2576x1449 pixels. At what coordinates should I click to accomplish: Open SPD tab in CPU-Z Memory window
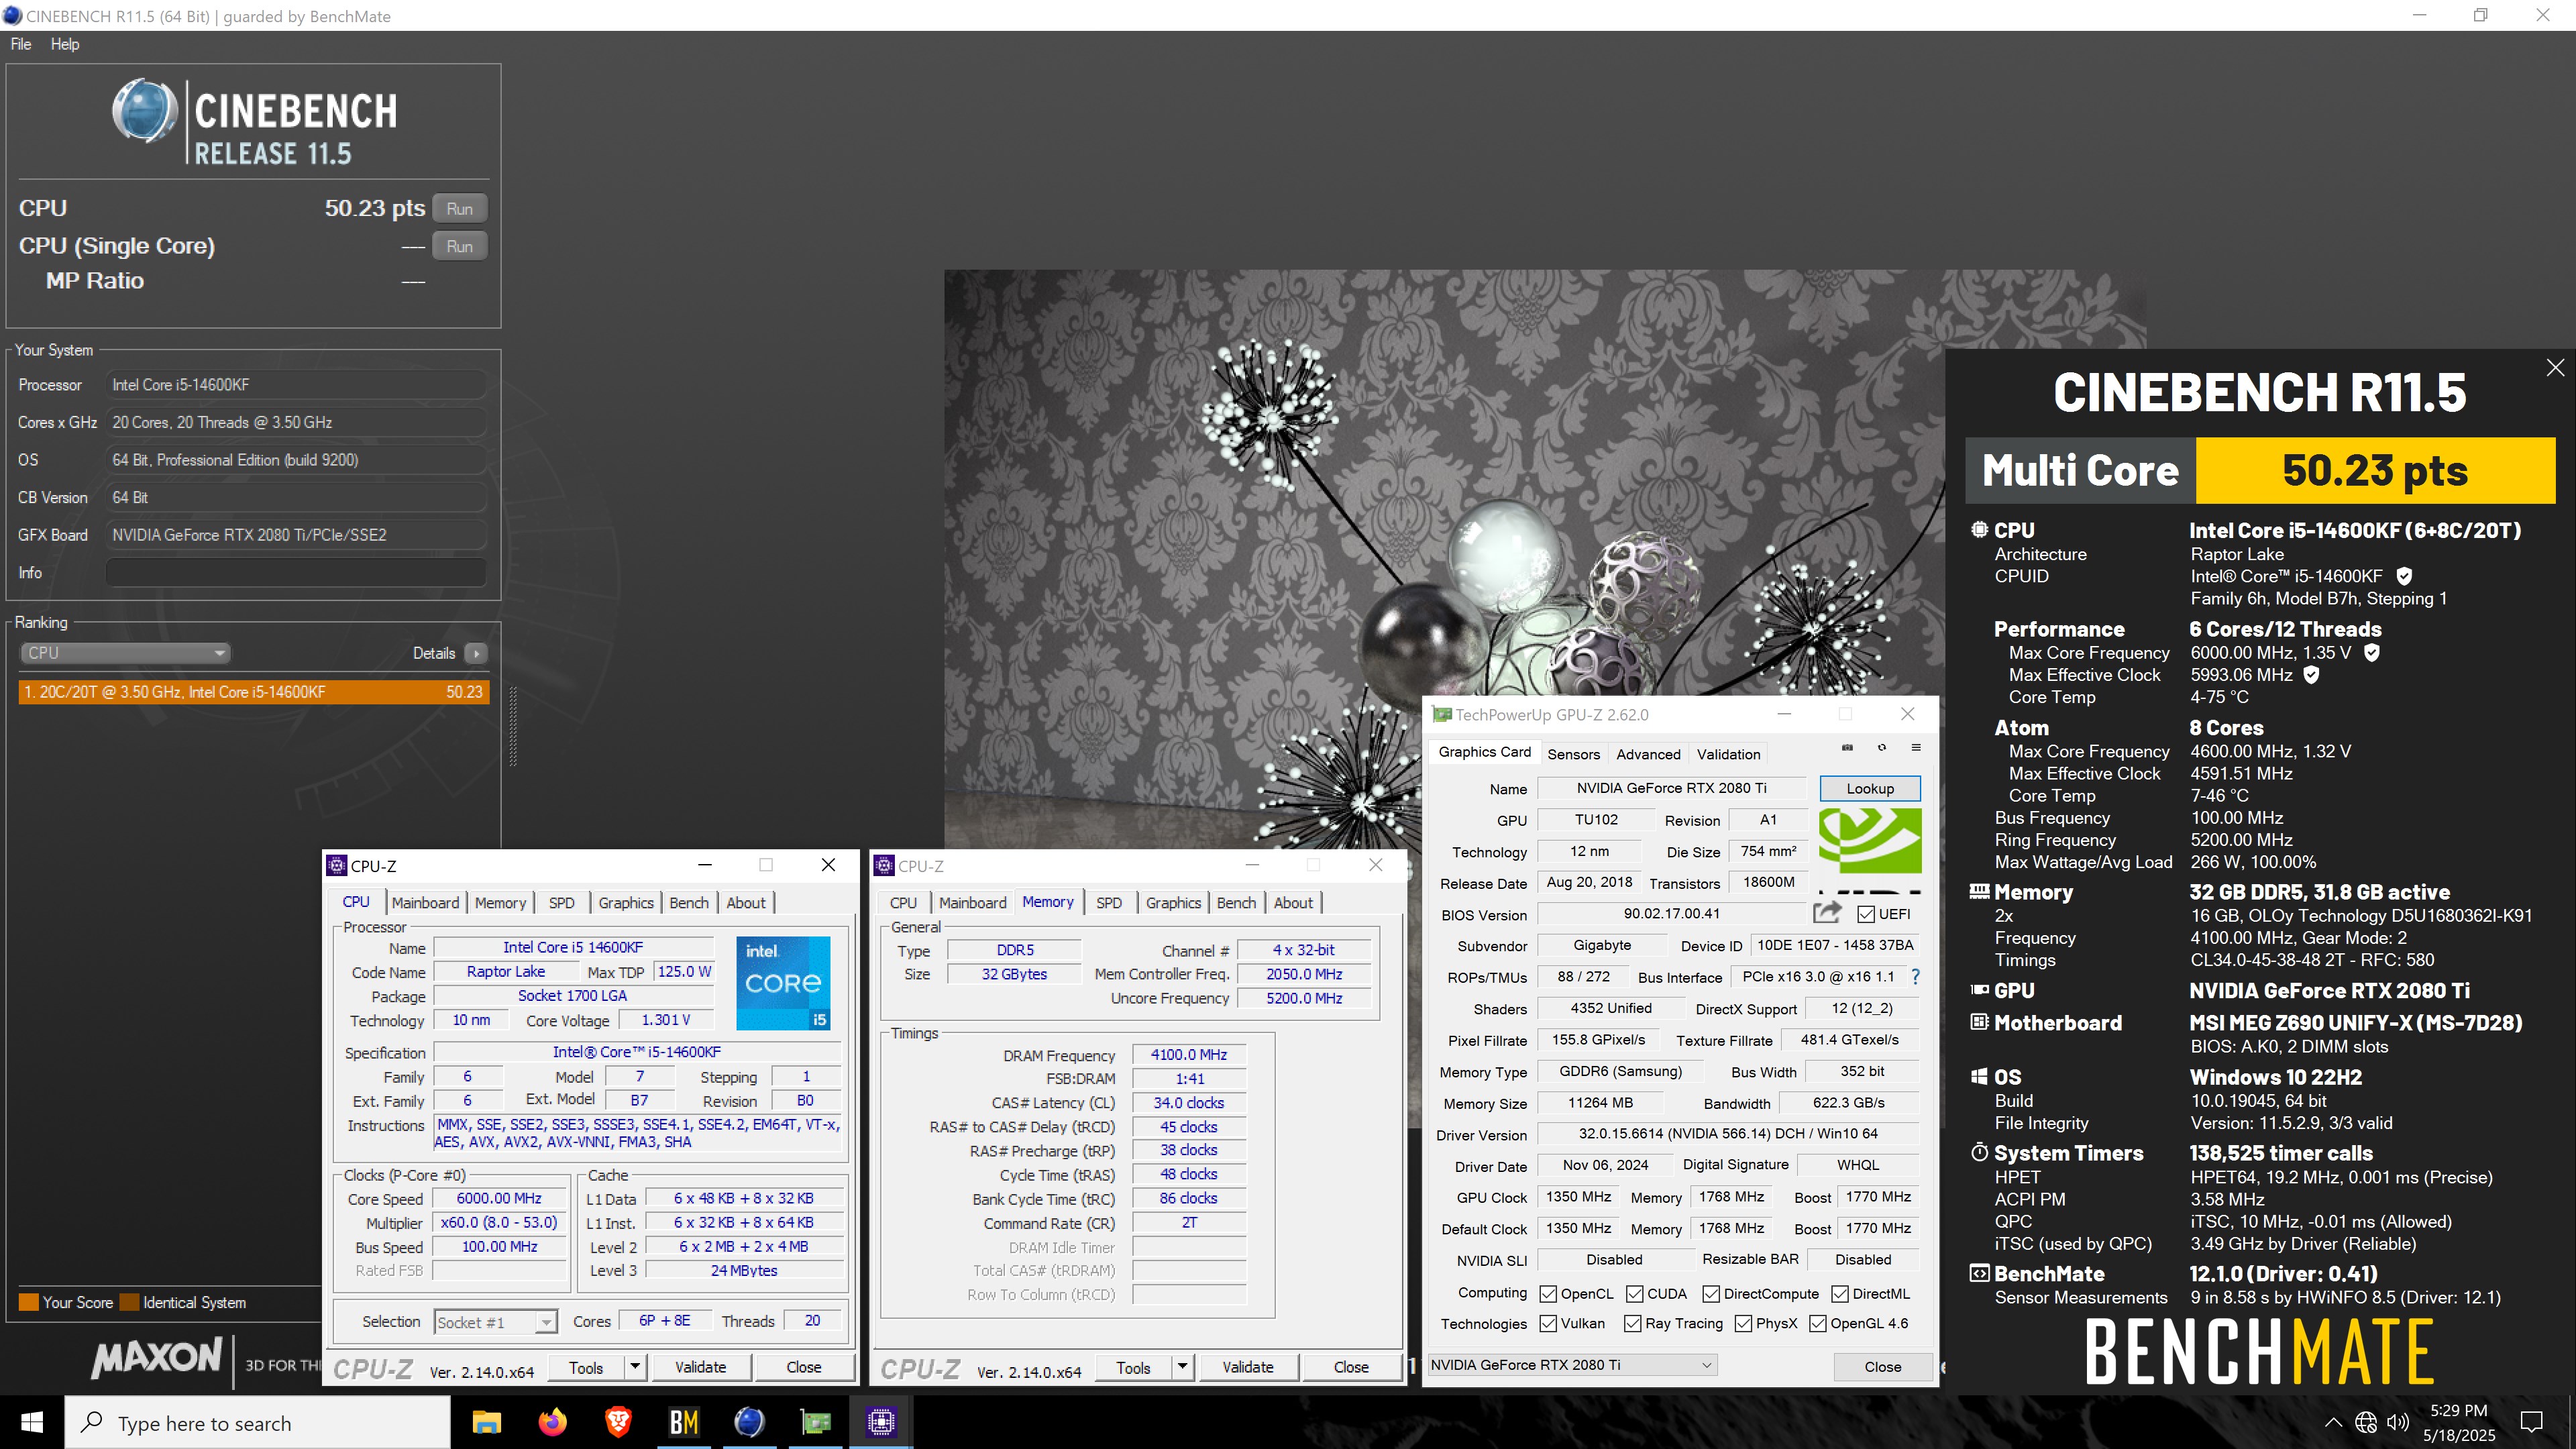1109,902
